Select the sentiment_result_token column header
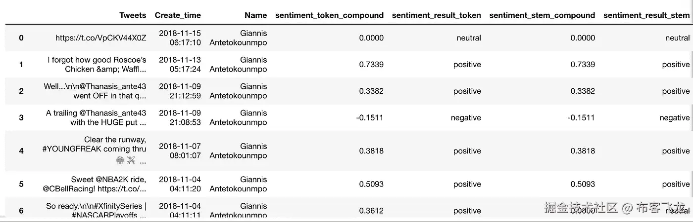The image size is (693, 222). [x=436, y=15]
